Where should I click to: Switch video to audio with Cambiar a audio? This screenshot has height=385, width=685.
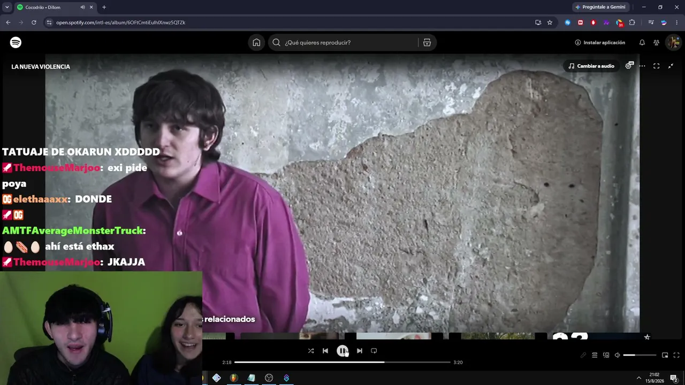[x=591, y=66]
